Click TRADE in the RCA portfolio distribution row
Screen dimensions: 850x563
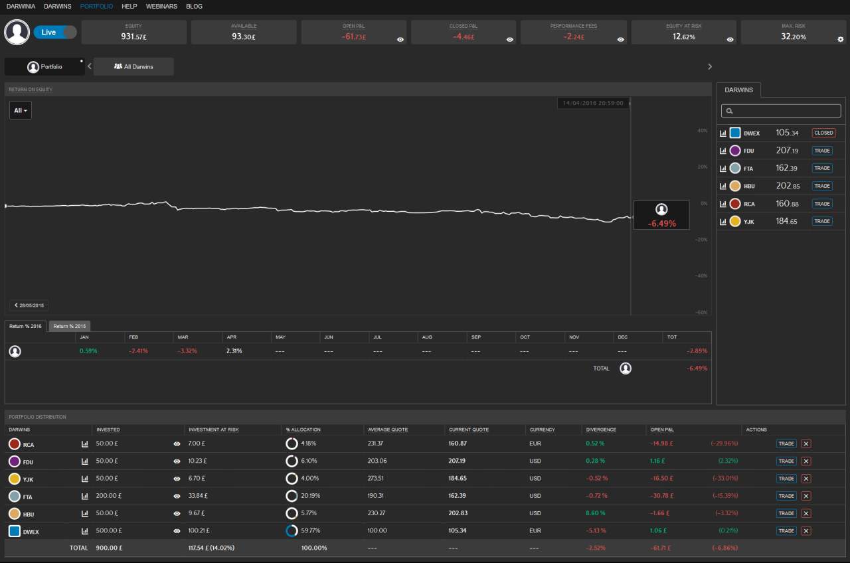[786, 443]
